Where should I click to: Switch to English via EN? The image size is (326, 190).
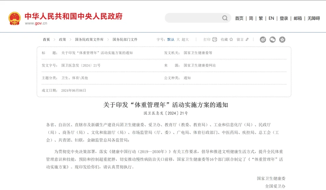pyautogui.click(x=271, y=18)
